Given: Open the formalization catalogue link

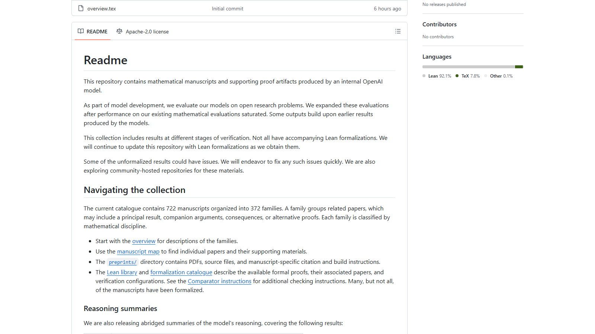Looking at the screenshot, I should tap(181, 272).
